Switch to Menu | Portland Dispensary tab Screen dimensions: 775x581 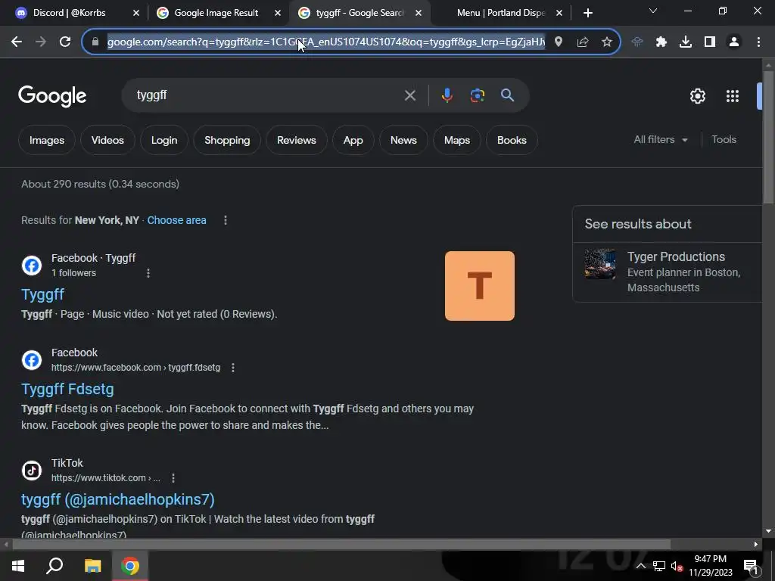(x=501, y=13)
